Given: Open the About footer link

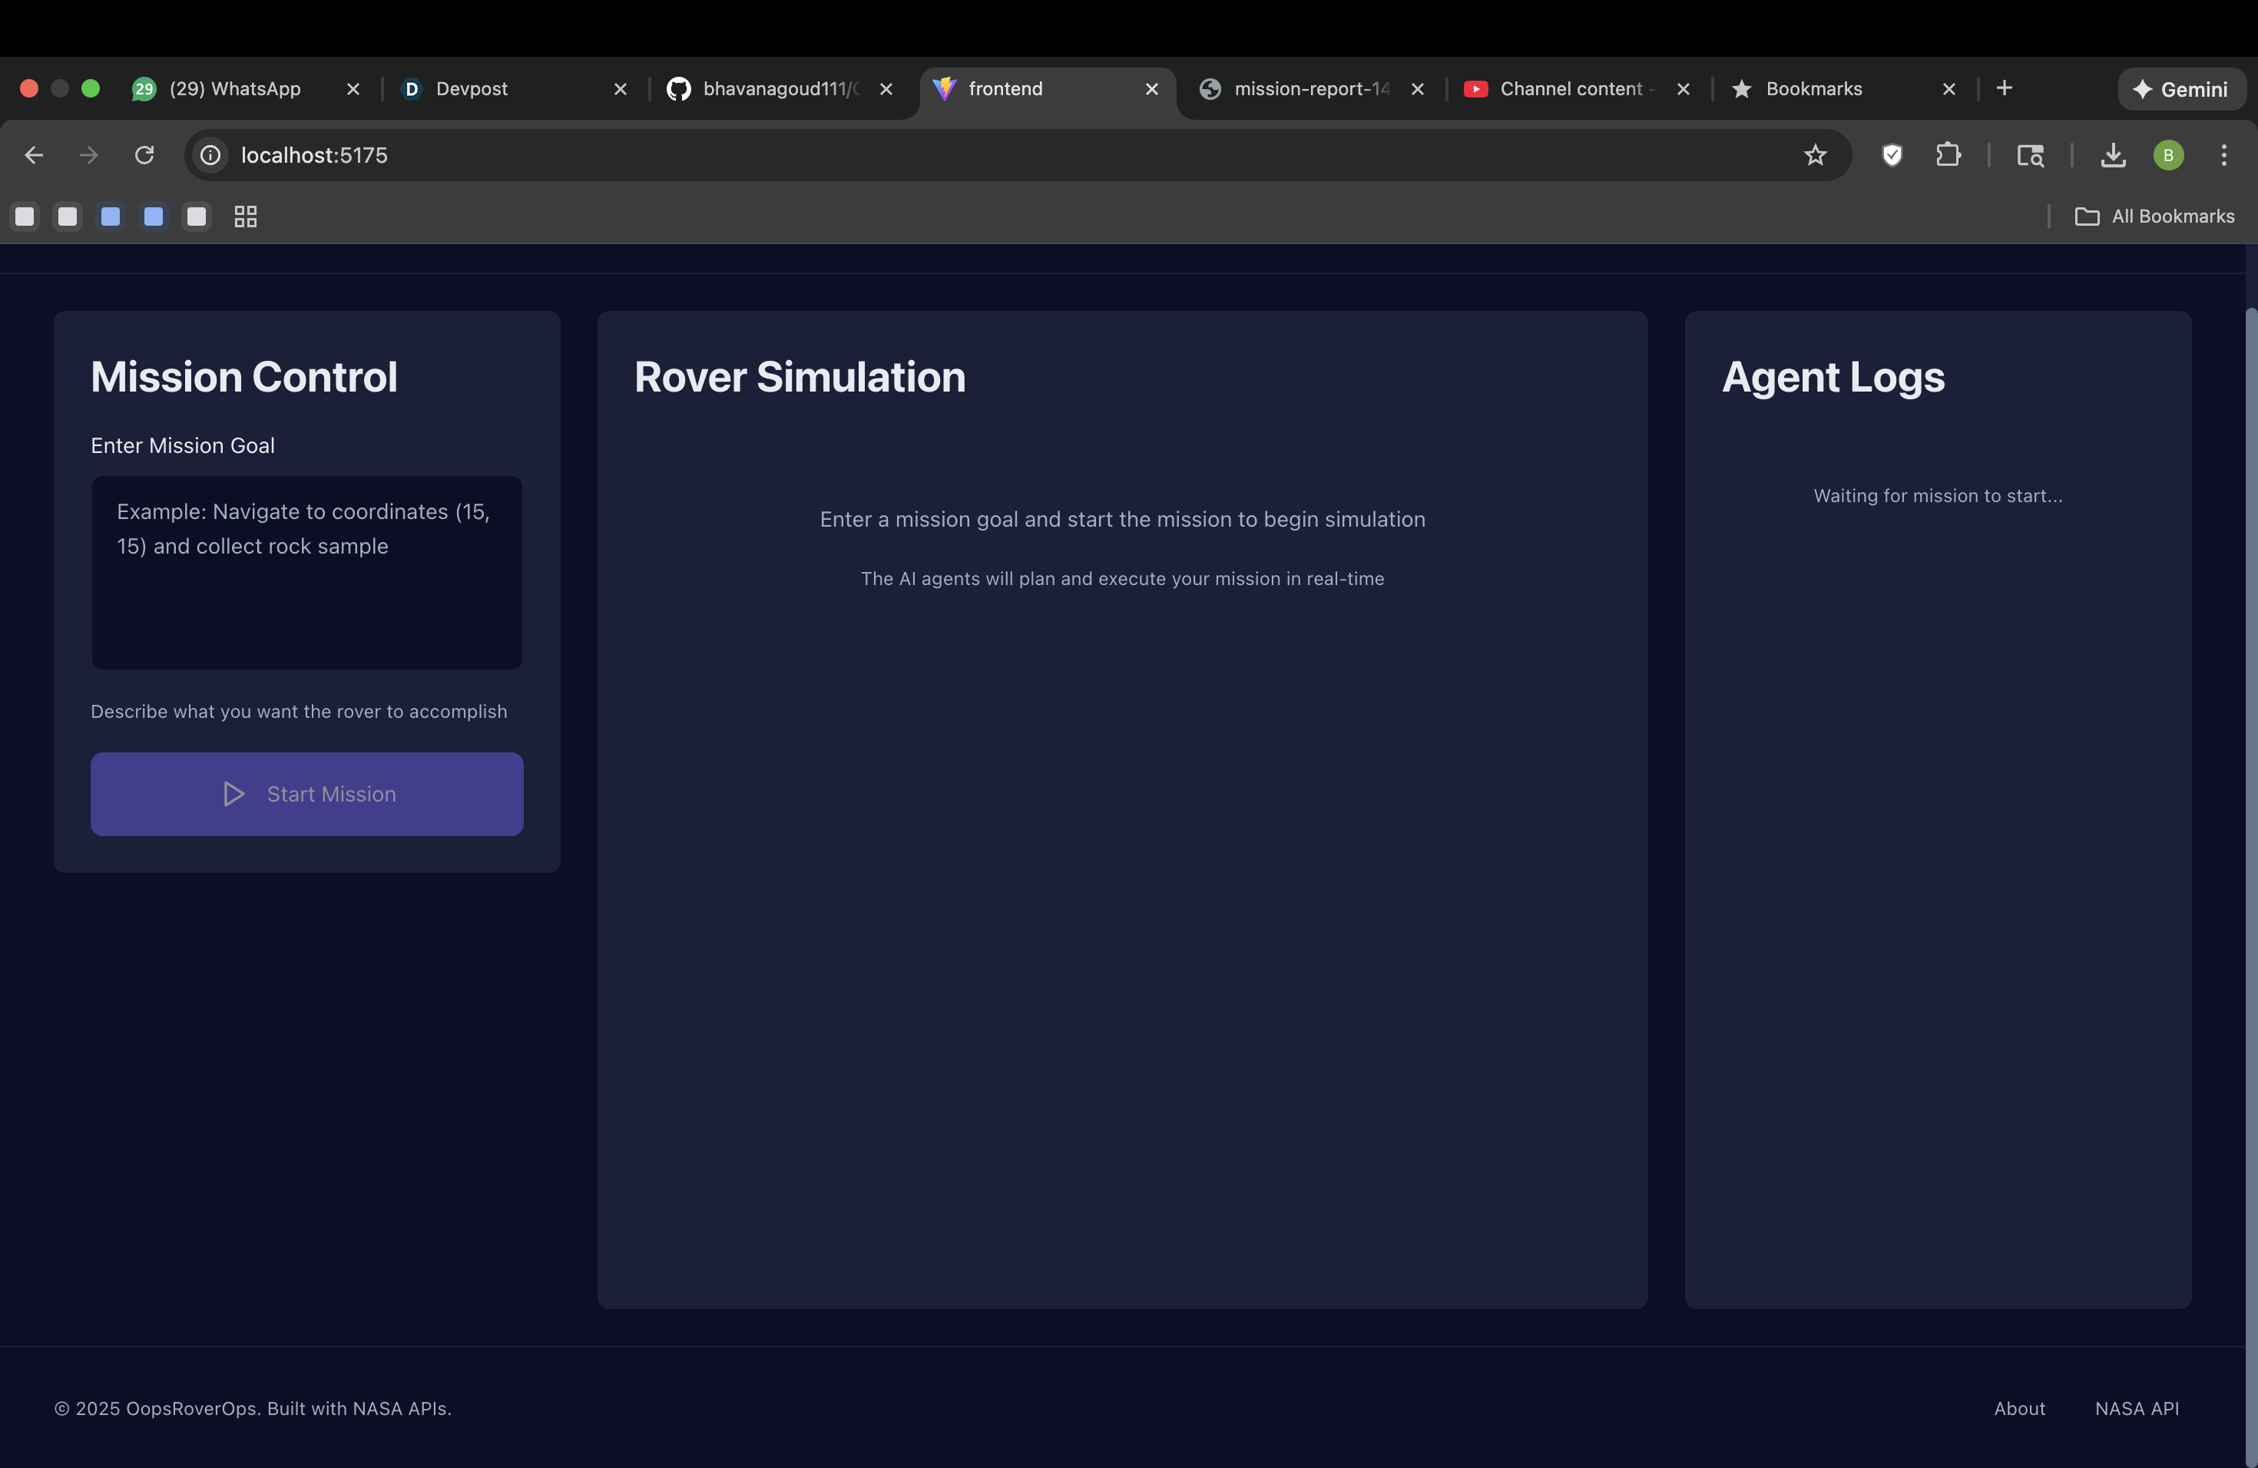Looking at the screenshot, I should coord(2019,1408).
